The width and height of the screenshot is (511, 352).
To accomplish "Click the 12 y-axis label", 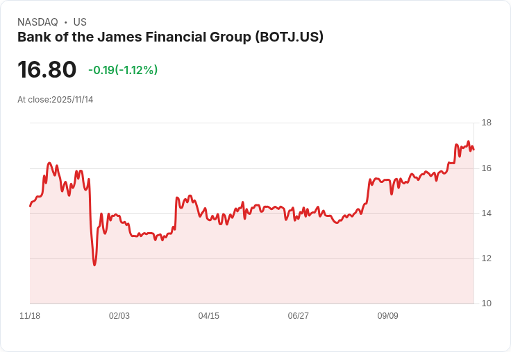I will pyautogui.click(x=486, y=258).
